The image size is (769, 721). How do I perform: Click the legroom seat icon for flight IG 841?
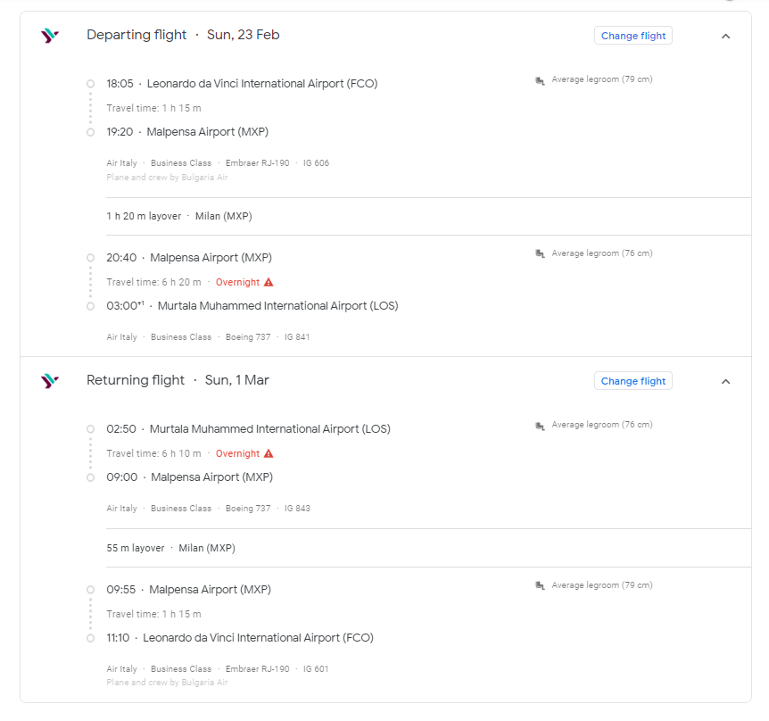(540, 253)
